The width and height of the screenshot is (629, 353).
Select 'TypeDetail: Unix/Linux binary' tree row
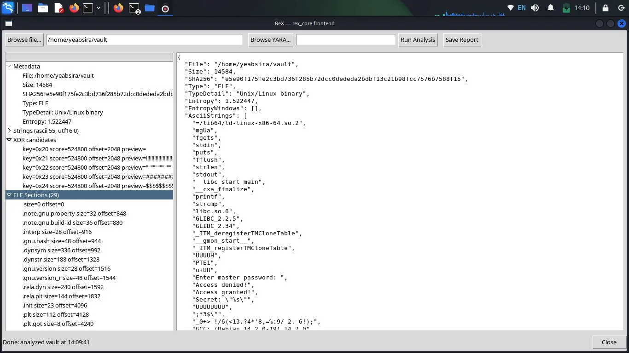(89, 112)
